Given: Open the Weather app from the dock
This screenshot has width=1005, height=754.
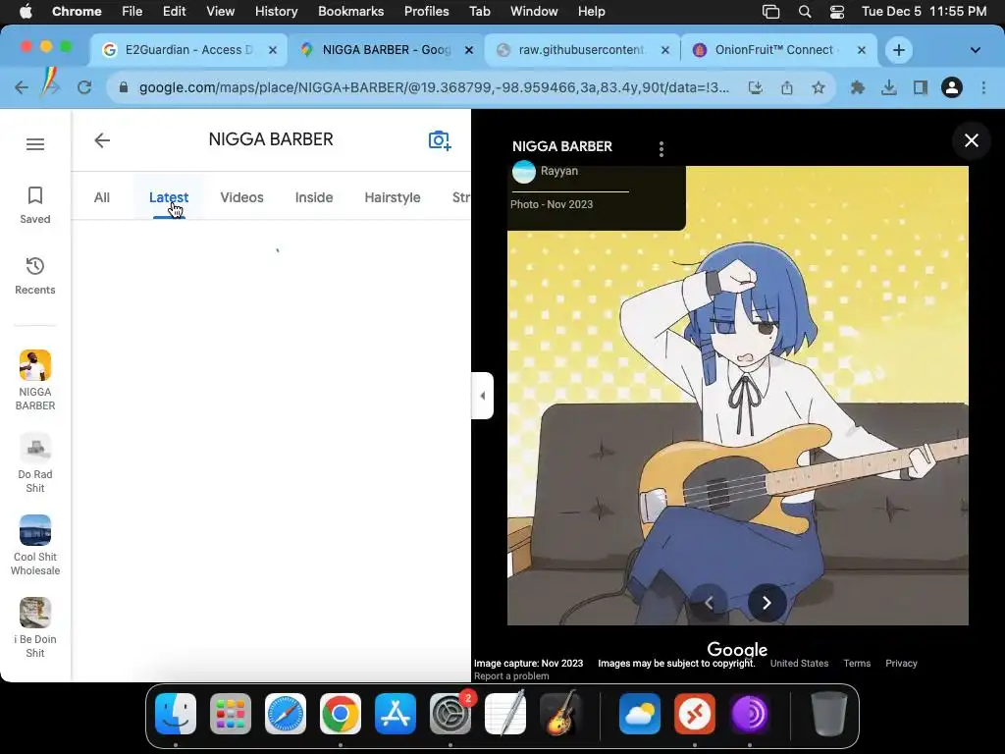Looking at the screenshot, I should coord(640,714).
